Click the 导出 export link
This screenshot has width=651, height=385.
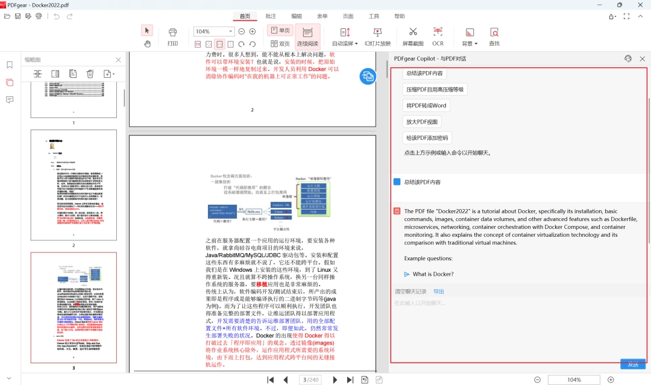438,292
